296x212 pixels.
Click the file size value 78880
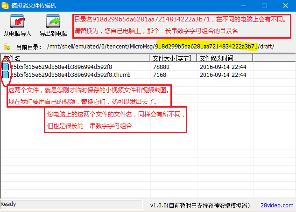(x=161, y=67)
